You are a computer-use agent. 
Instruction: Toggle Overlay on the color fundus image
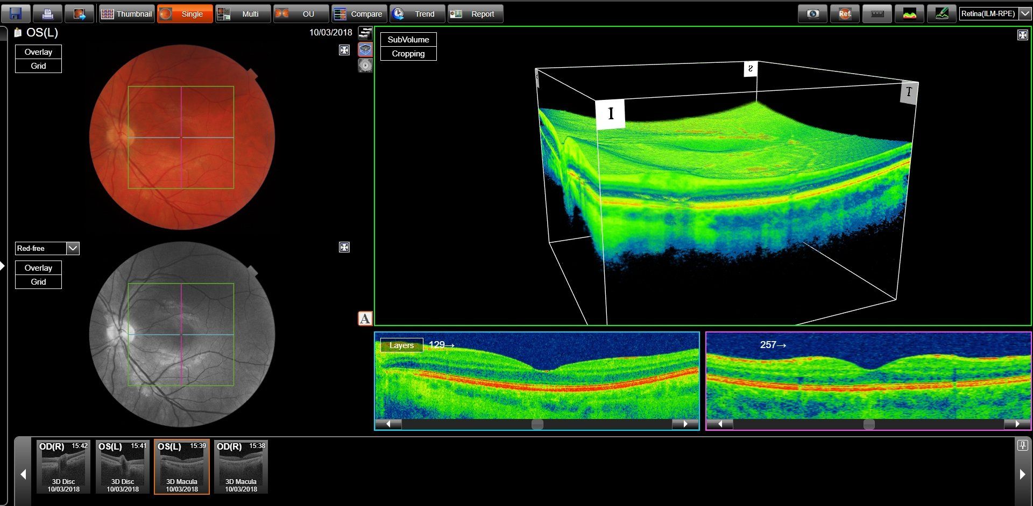pyautogui.click(x=38, y=52)
